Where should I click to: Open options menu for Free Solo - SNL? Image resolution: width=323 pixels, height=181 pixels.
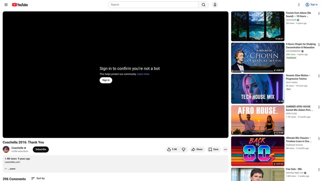pyautogui.click(x=319, y=169)
